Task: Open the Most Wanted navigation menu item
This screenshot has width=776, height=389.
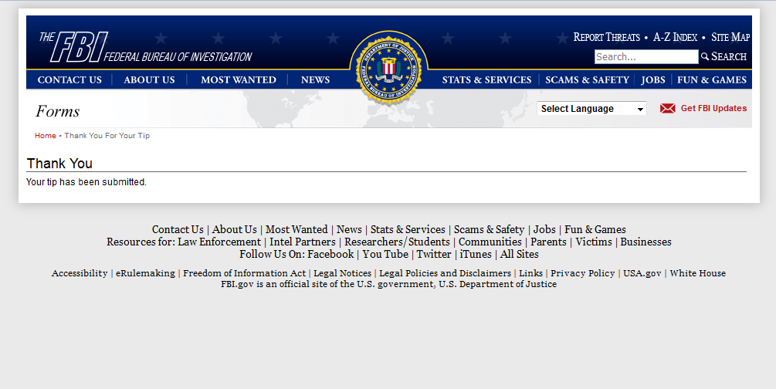Action: pos(239,79)
